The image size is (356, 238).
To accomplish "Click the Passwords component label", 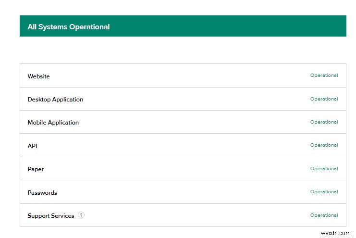I will click(42, 193).
